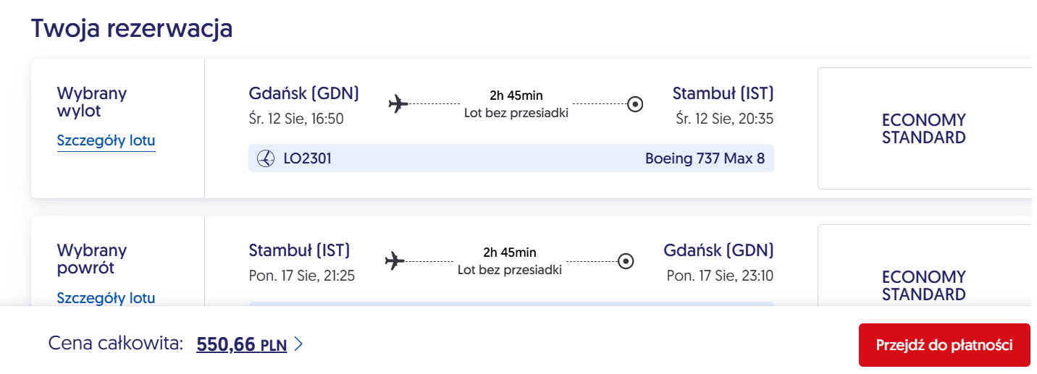Proceed with the Przejdź do płatności button
This screenshot has width=1037, height=374.
click(x=944, y=345)
